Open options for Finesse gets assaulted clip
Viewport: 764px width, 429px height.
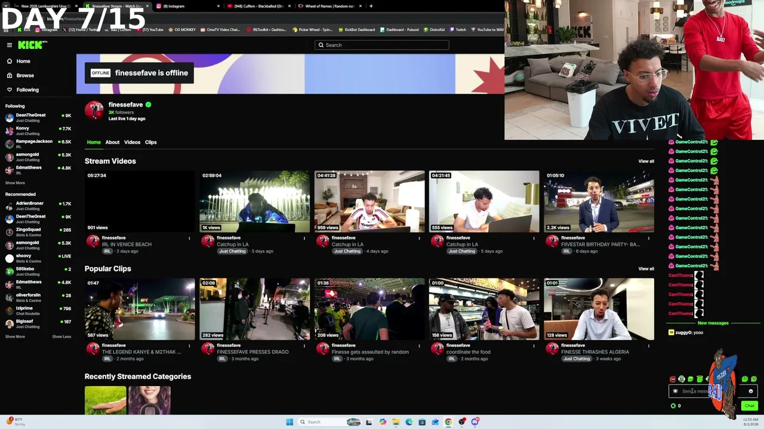pos(419,346)
